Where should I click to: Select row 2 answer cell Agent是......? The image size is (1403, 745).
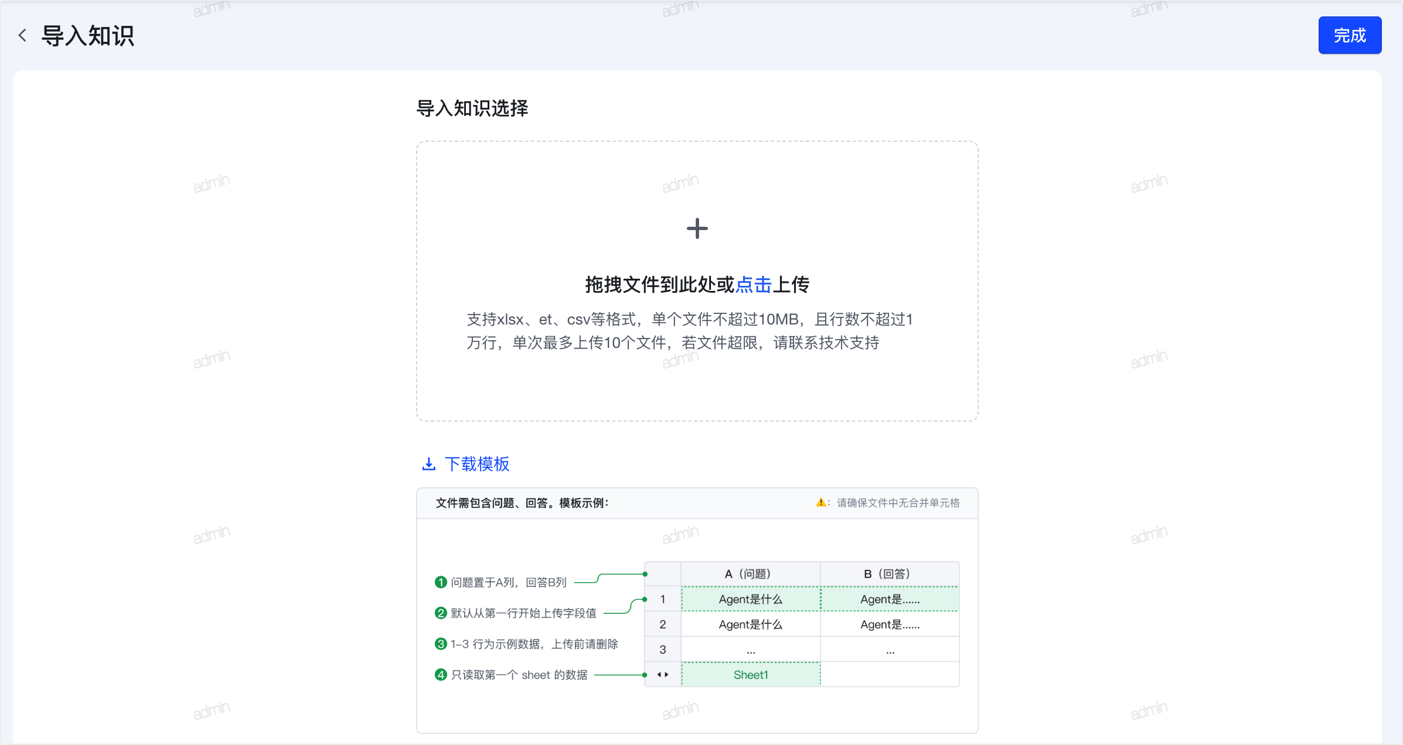(x=890, y=624)
